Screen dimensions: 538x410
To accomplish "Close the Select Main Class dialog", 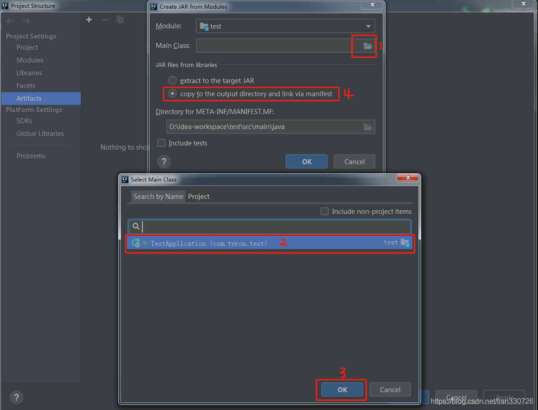I will pos(407,177).
